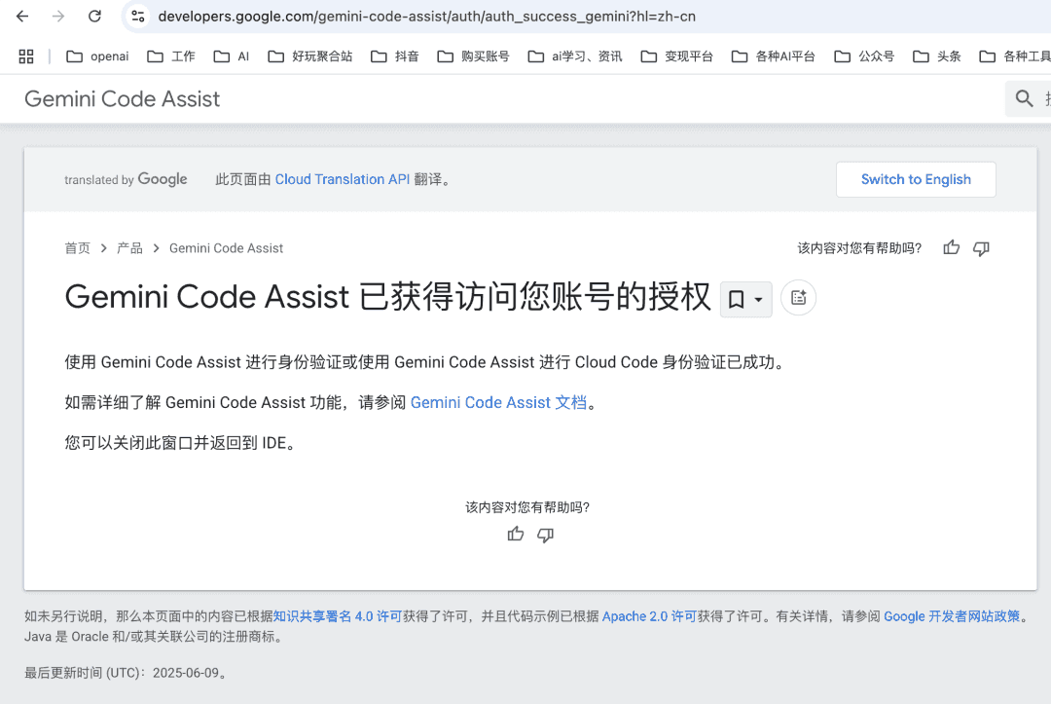Open the bookmark dropdown beside page title
1051x704 pixels.
pos(746,299)
